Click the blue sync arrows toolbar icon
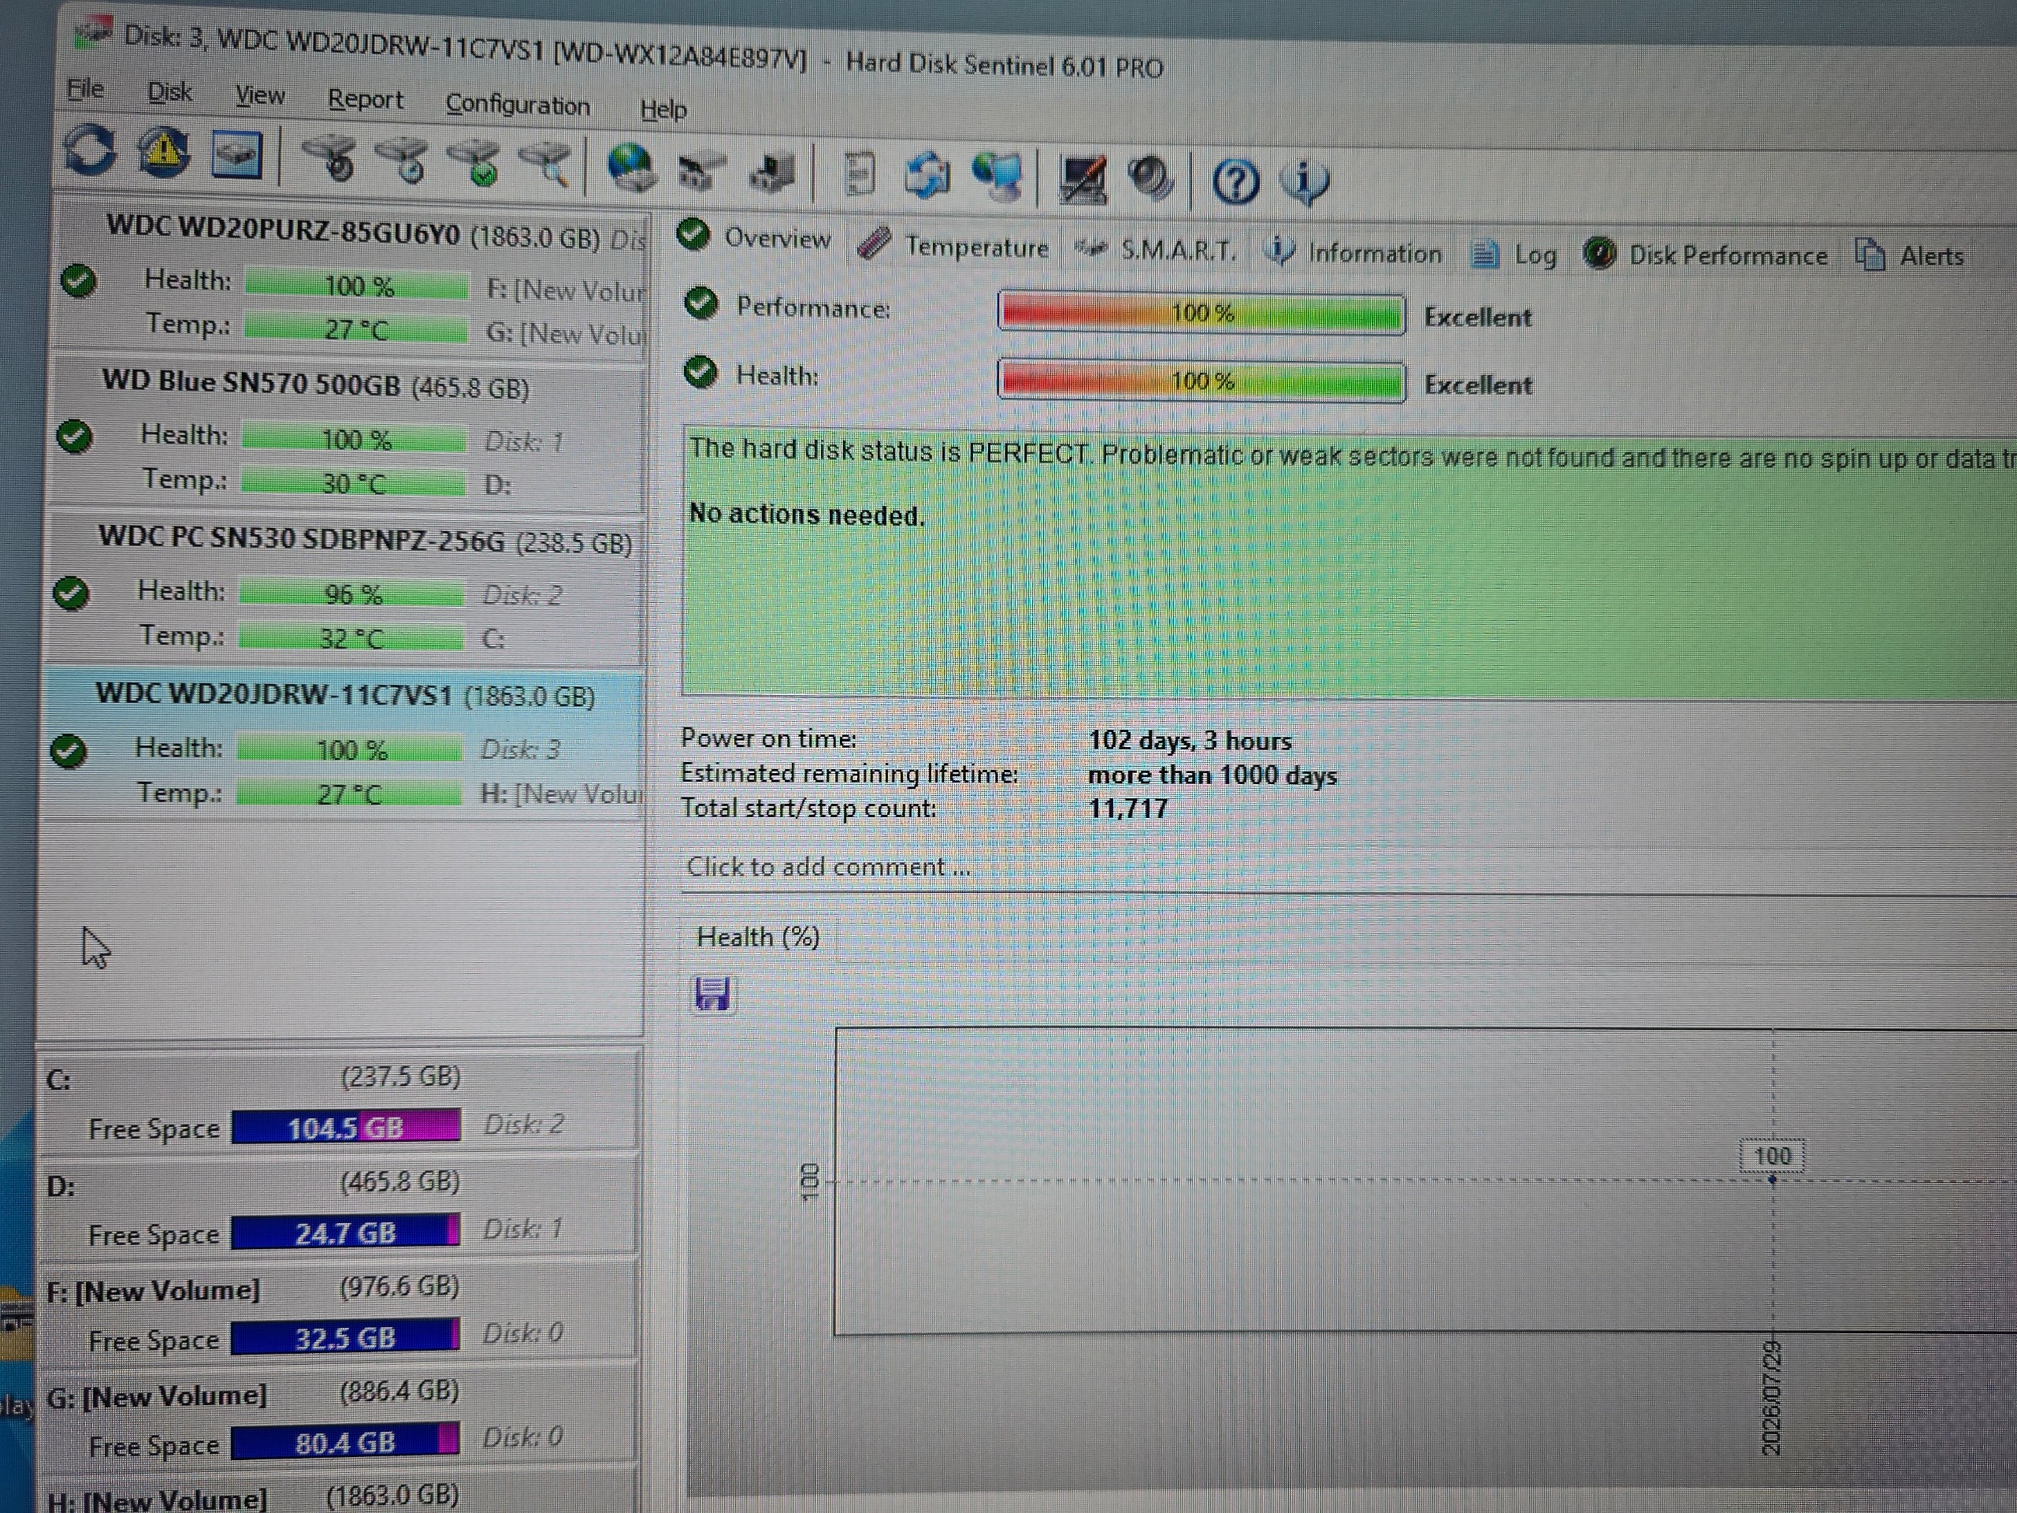Screen dimensions: 2017x1513 (x=927, y=176)
